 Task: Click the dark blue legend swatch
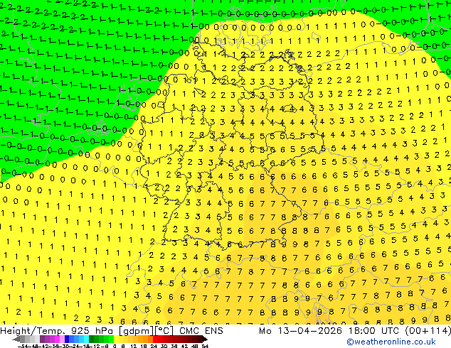click(67, 339)
